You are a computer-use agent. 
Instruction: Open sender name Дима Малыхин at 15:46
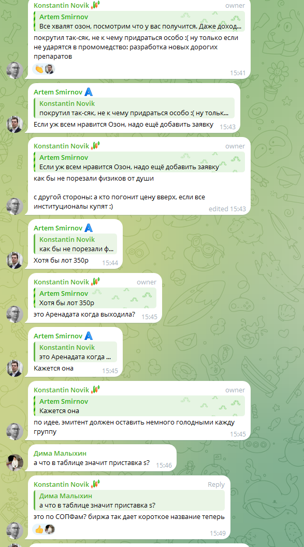coord(60,453)
